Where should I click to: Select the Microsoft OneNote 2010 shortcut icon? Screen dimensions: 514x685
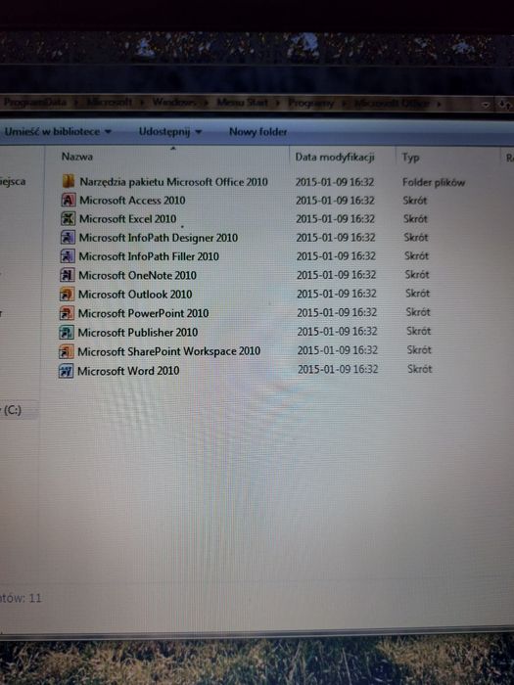pyautogui.click(x=68, y=275)
